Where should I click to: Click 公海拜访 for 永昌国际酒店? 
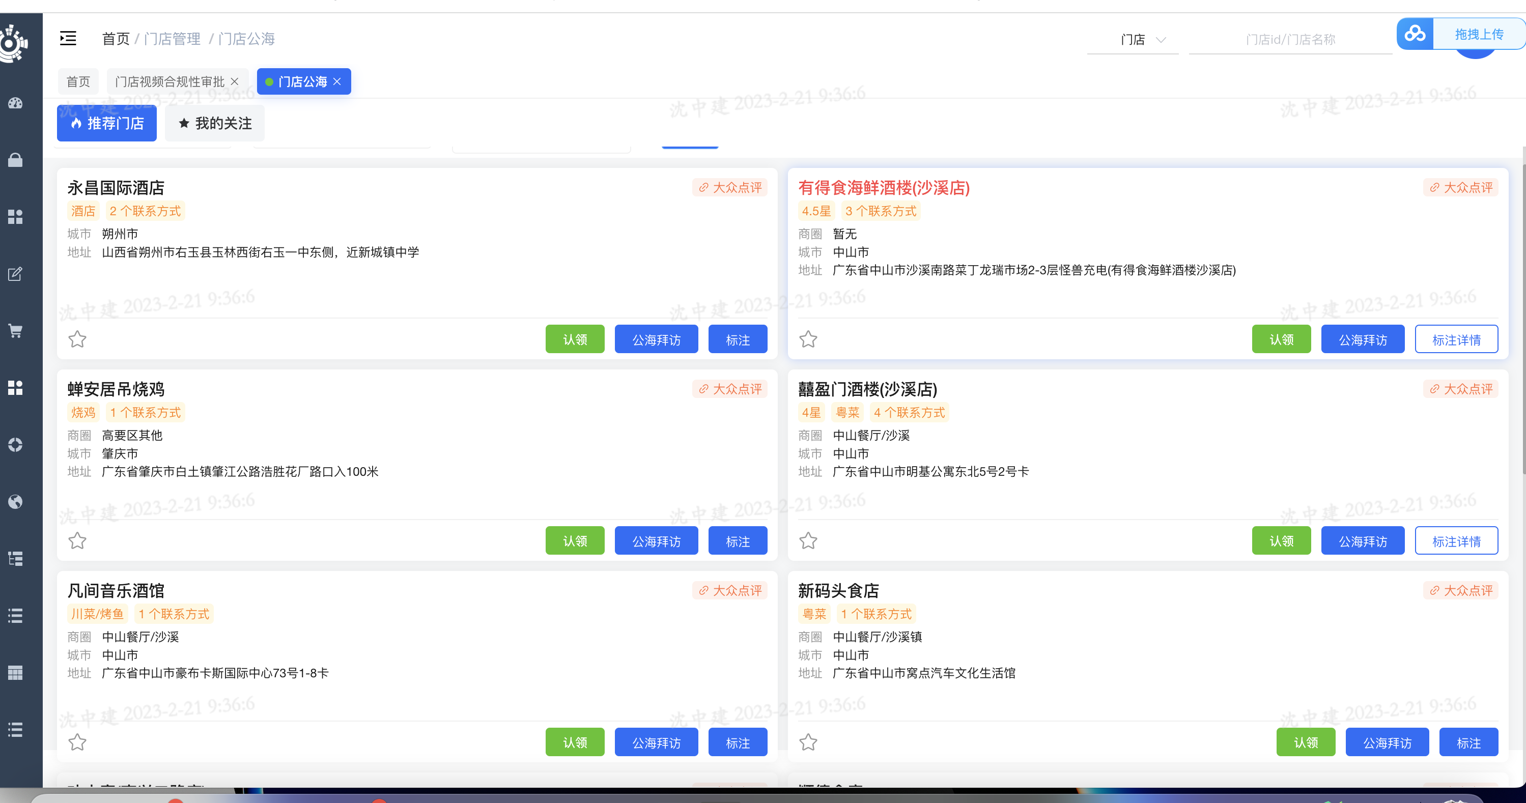point(657,339)
